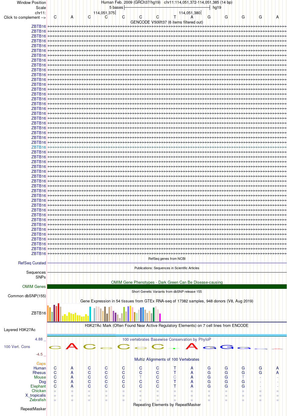Screen dimensions: 287x416
Task: Select the 'Scale' track label
Action: [x=41, y=8]
